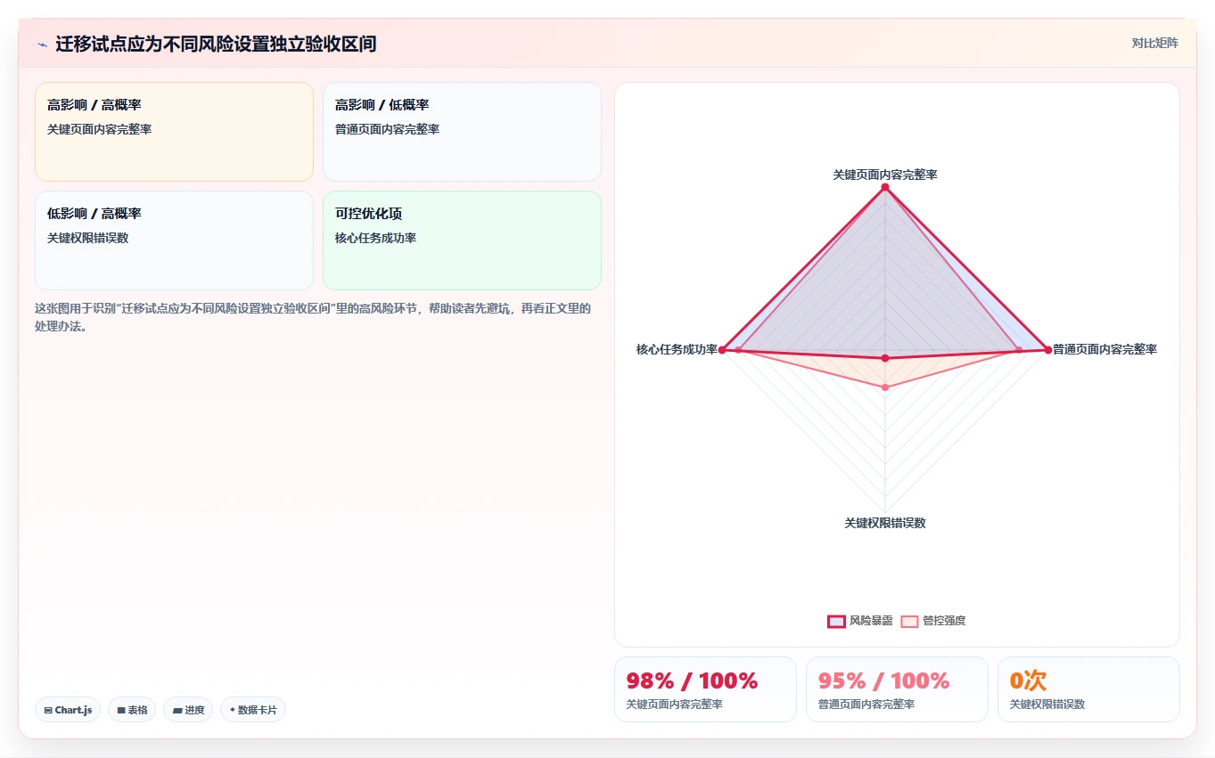Select the 高影响 / 高概率 card
The image size is (1215, 758).
(x=174, y=132)
